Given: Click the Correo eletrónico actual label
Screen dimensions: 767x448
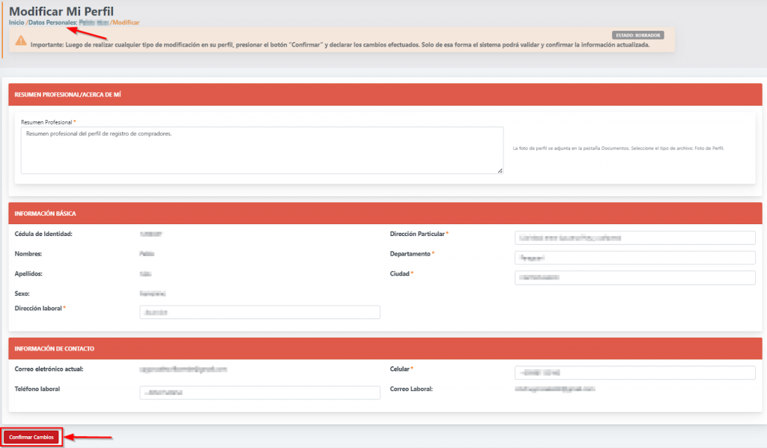Looking at the screenshot, I should coord(49,369).
